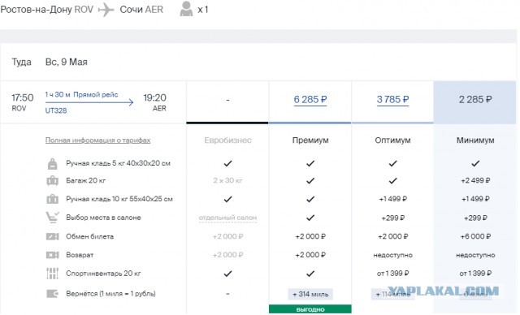Click the Ростов-на-Дону ROV origin text
Screen dimensions: 520x315
click(47, 10)
